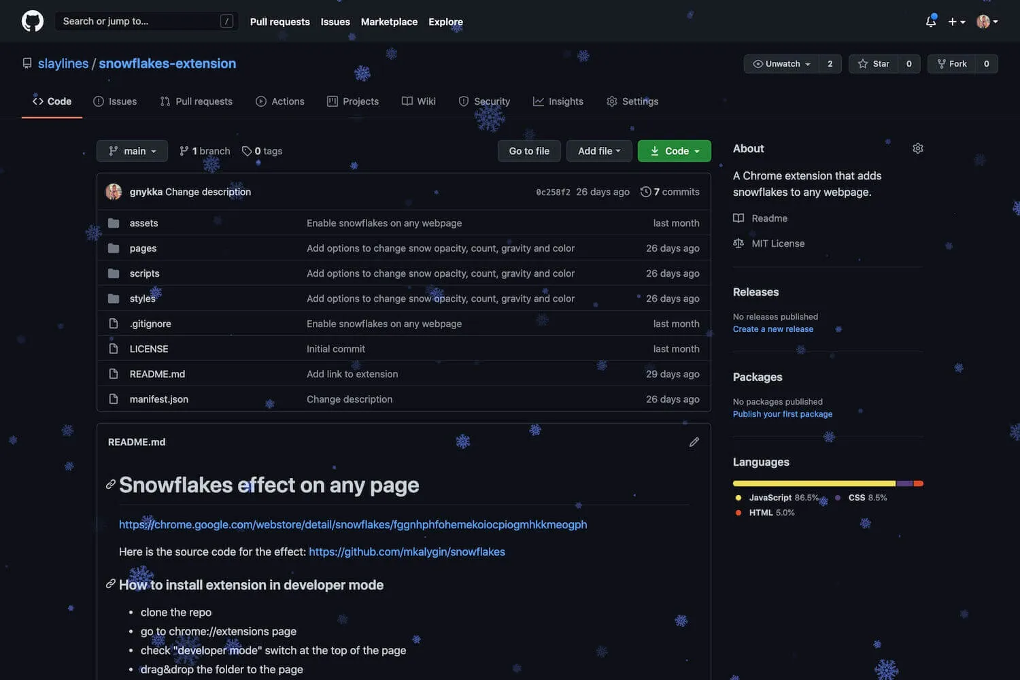The height and width of the screenshot is (680, 1020).
Task: Click the assets folder icon
Action: (x=114, y=223)
